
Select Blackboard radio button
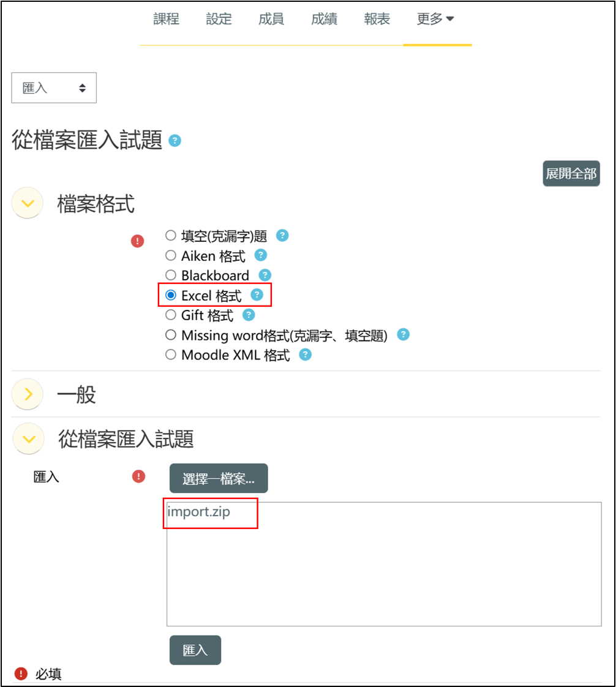coord(170,275)
